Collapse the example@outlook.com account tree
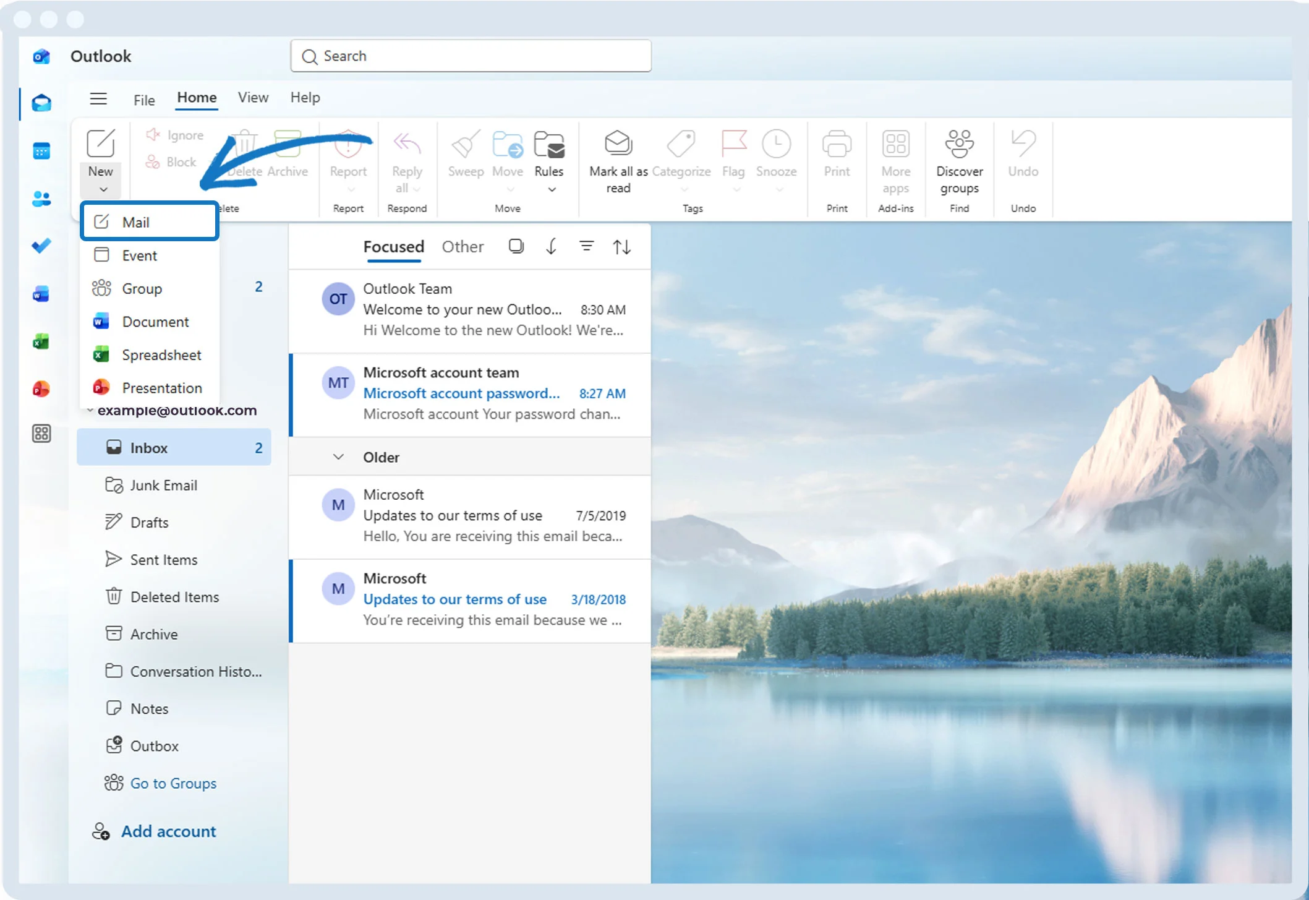Screen dimensions: 1309x900 pos(90,410)
